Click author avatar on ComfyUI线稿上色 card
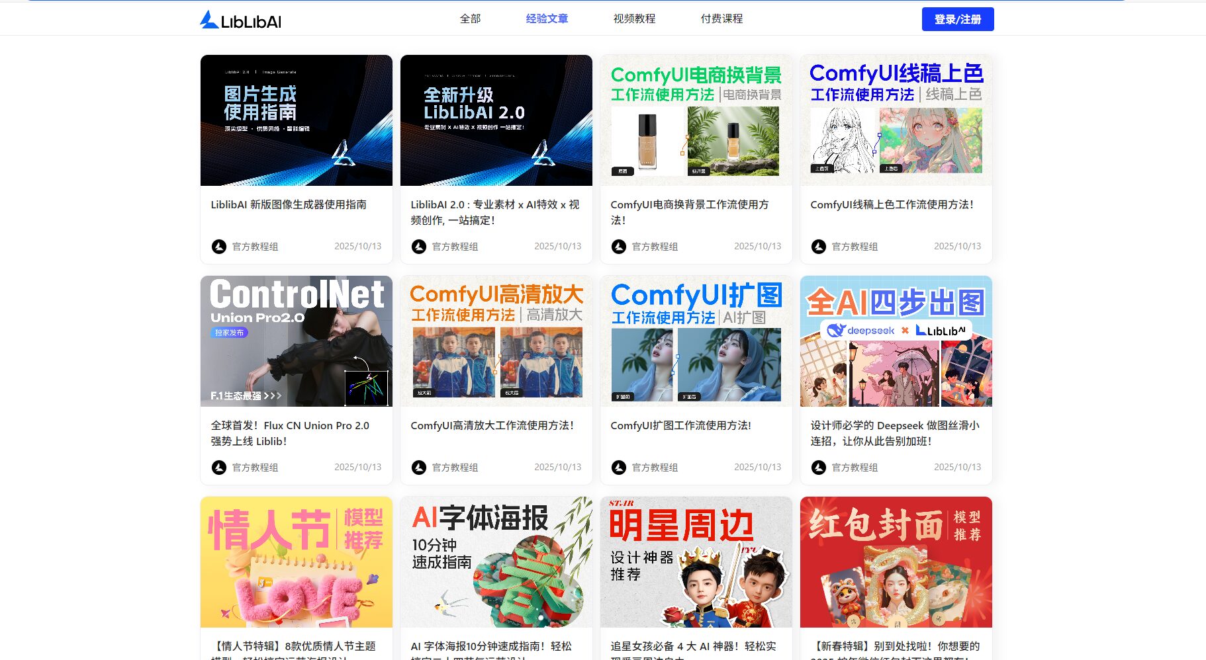The image size is (1206, 660). (819, 247)
